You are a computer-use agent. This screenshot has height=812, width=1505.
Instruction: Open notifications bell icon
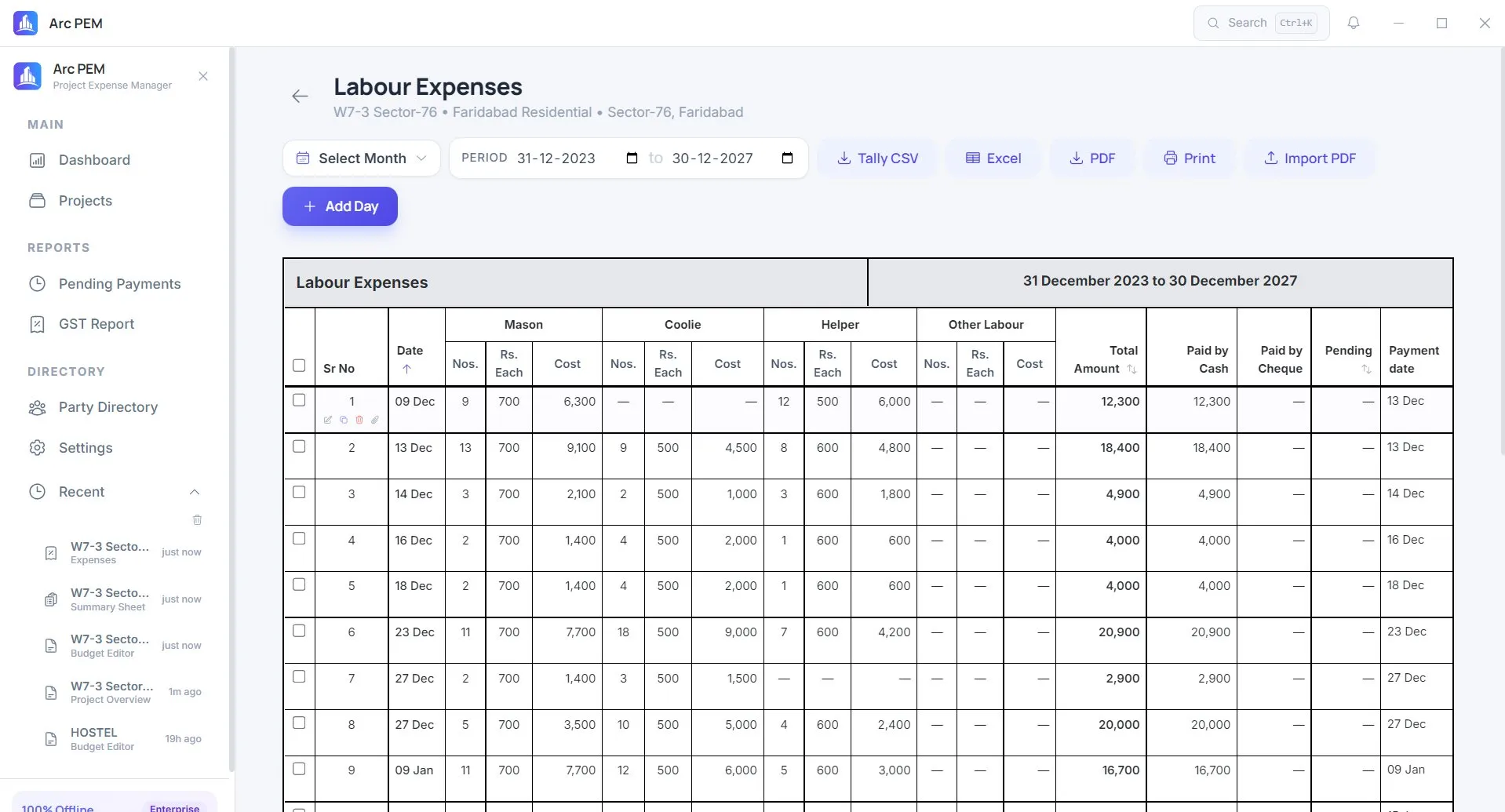(1354, 23)
